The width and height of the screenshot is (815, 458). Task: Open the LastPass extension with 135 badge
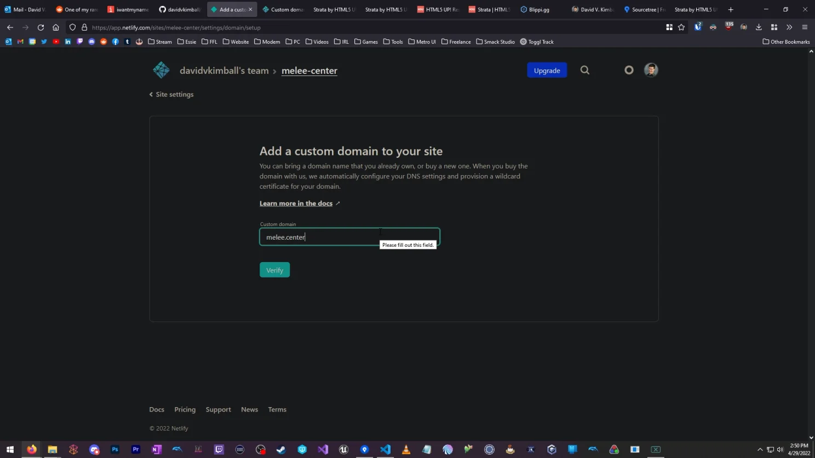coord(728,27)
